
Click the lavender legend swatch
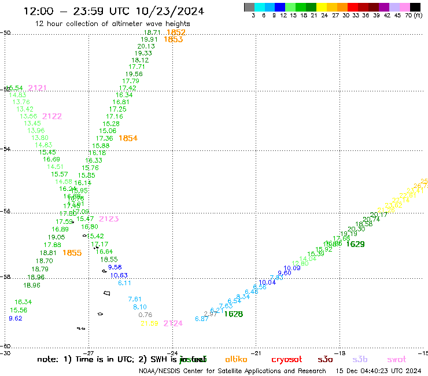pyautogui.click(x=394, y=7)
